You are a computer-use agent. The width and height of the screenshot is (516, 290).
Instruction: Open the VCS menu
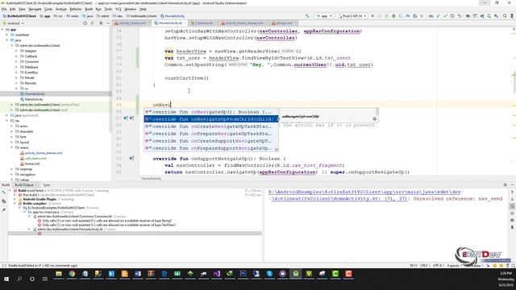pyautogui.click(x=119, y=9)
